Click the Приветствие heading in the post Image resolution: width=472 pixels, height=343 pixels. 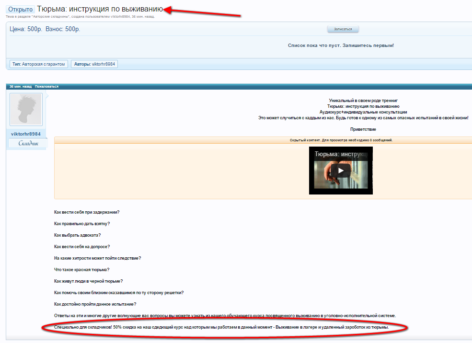coord(363,129)
